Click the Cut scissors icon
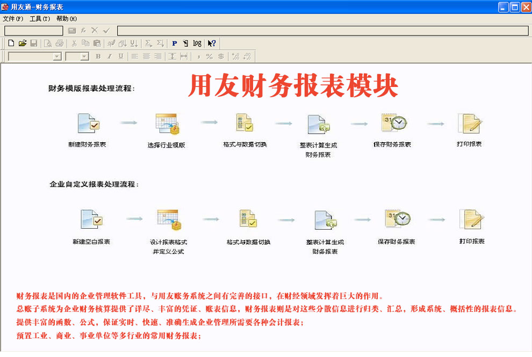 74,43
